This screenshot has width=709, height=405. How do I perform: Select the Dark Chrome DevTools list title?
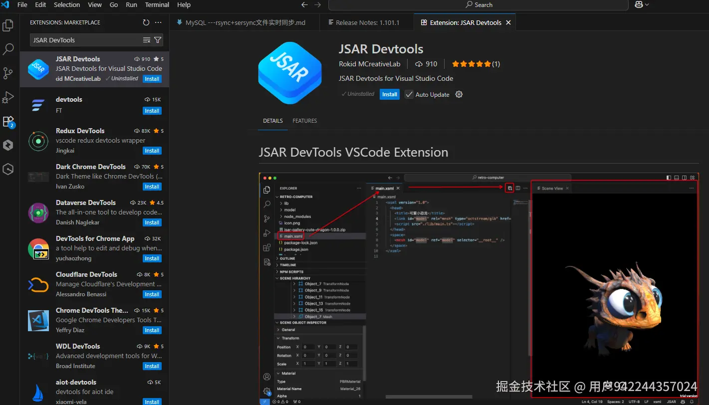[91, 167]
